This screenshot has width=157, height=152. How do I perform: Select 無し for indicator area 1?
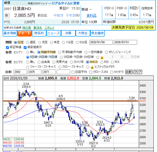pyautogui.click(x=28, y=52)
